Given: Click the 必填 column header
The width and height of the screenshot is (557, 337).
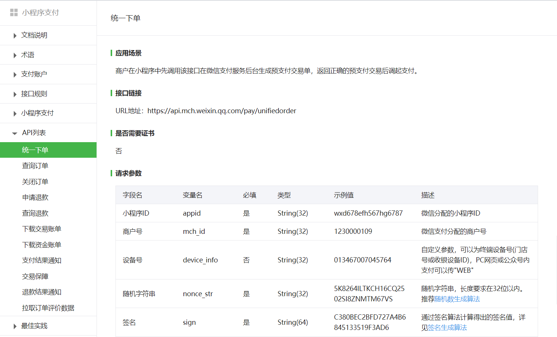Looking at the screenshot, I should [x=250, y=195].
